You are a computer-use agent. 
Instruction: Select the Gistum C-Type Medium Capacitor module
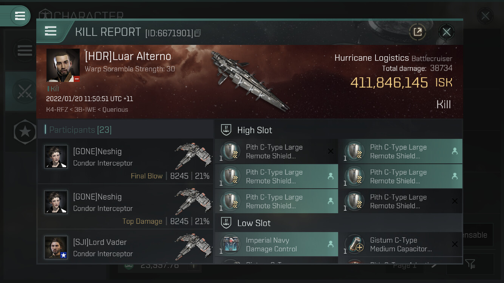coord(401,244)
